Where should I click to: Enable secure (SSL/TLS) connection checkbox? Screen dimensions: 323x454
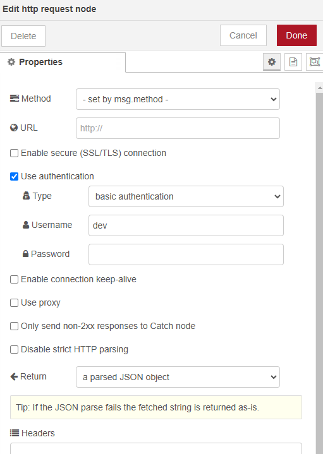pos(14,153)
